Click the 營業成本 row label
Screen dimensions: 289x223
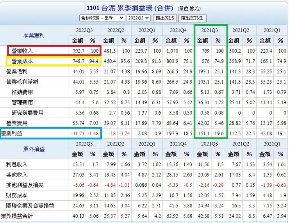click(x=22, y=61)
